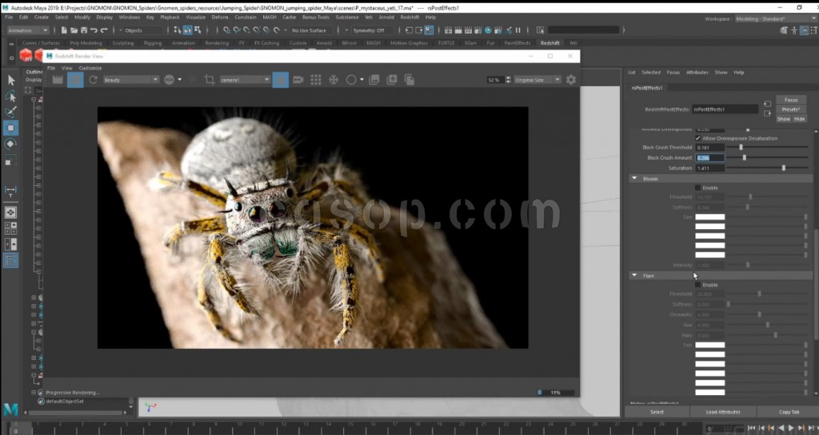Image resolution: width=819 pixels, height=435 pixels.
Task: Click the single pane layout icon in toolbox
Action: tap(11, 212)
